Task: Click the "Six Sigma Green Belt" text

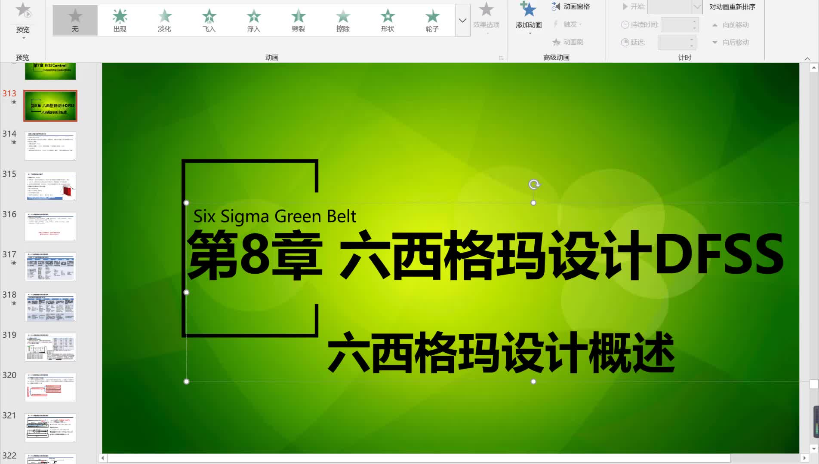Action: pos(275,216)
